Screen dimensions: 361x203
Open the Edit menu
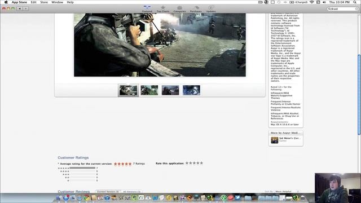pos(34,2)
